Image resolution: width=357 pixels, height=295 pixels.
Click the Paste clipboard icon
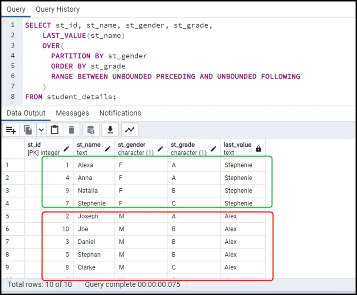pos(55,130)
